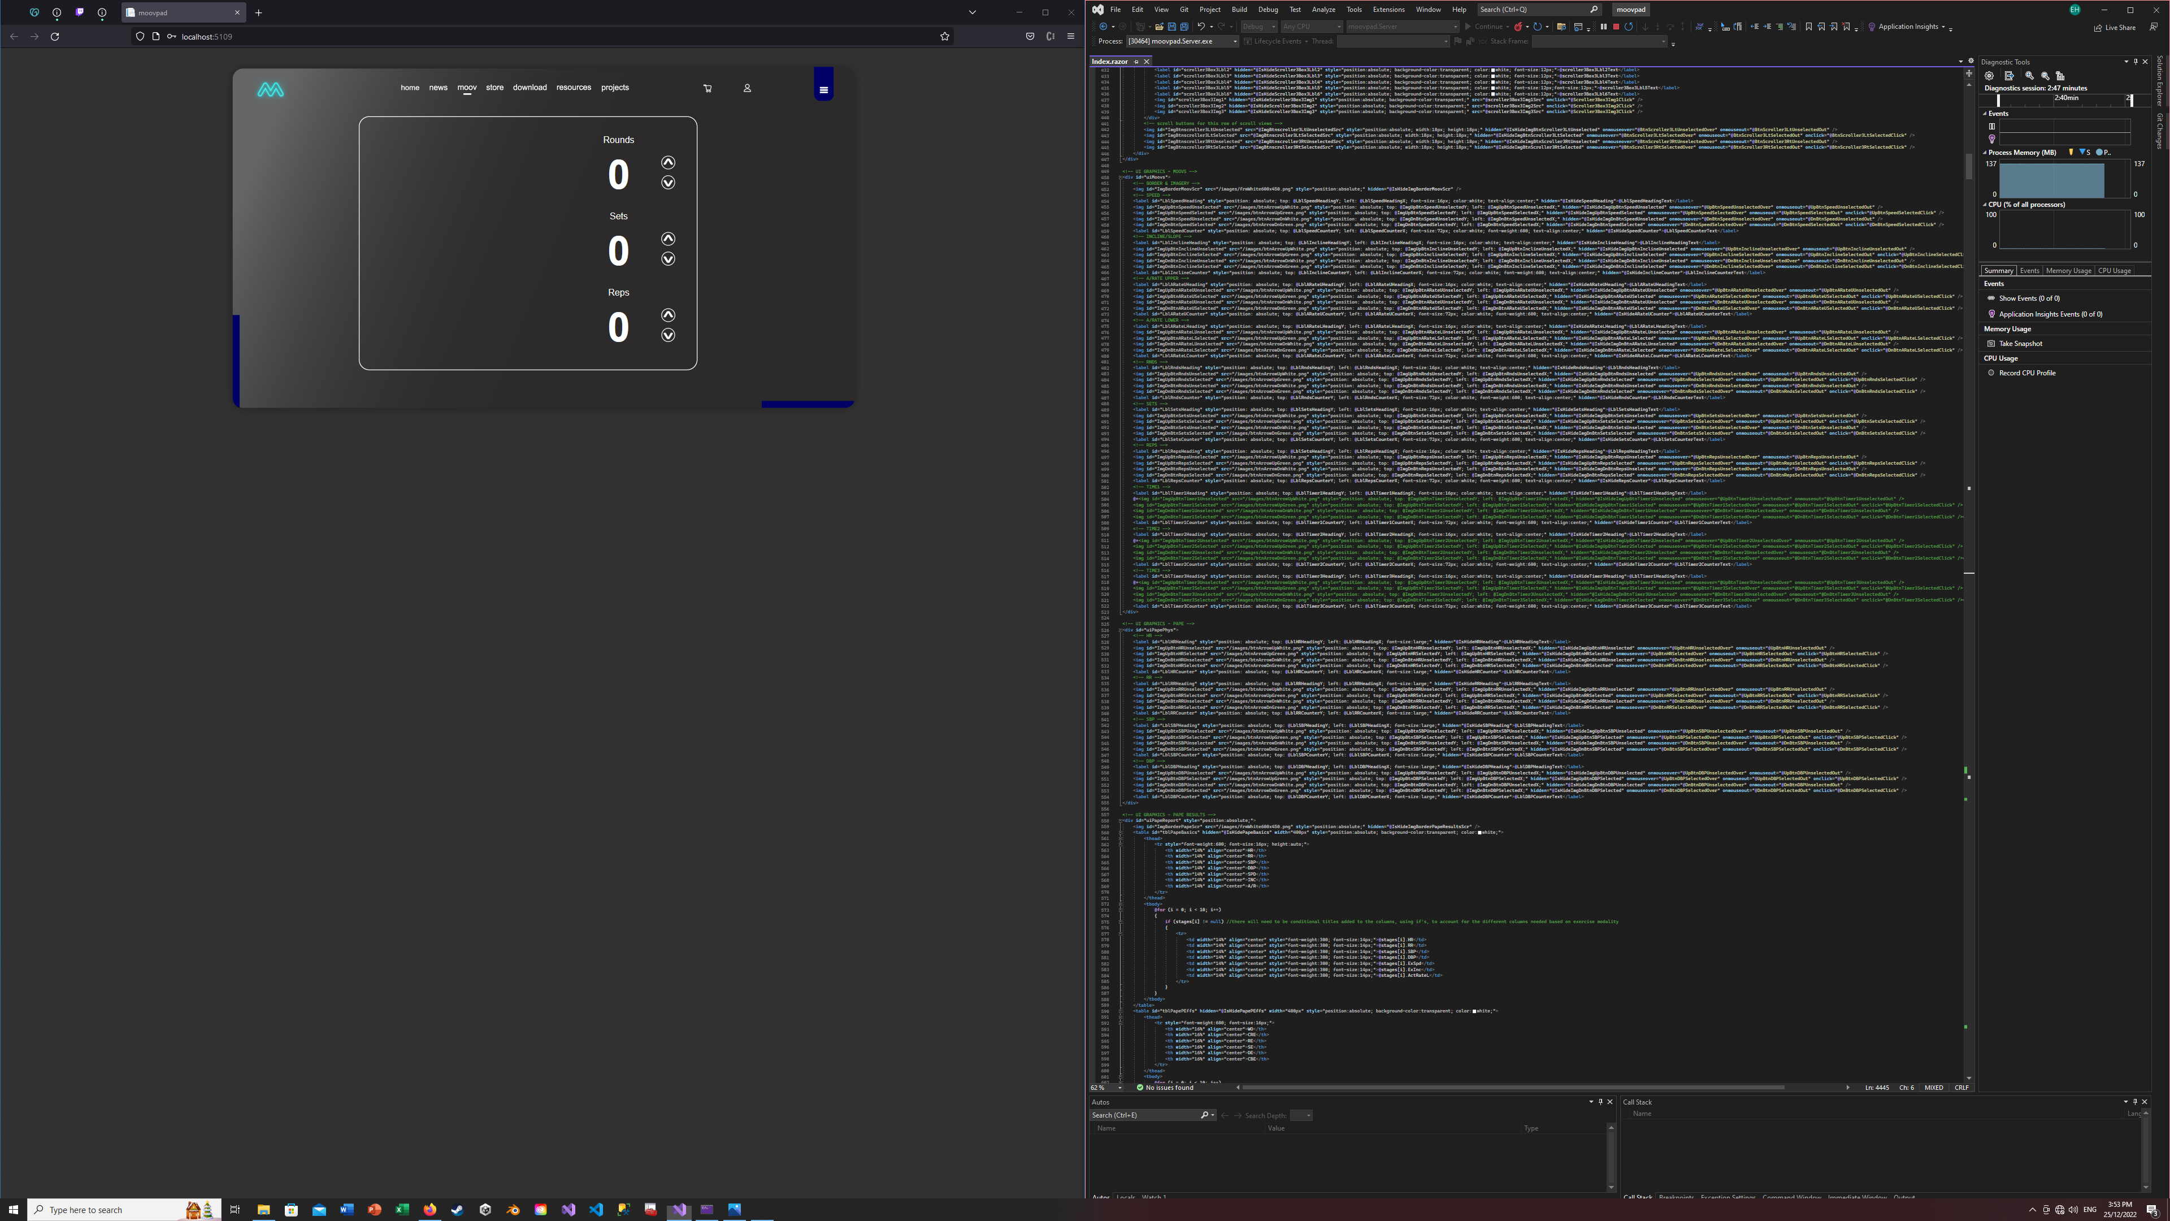Click the Visual Studio search box

point(1539,9)
